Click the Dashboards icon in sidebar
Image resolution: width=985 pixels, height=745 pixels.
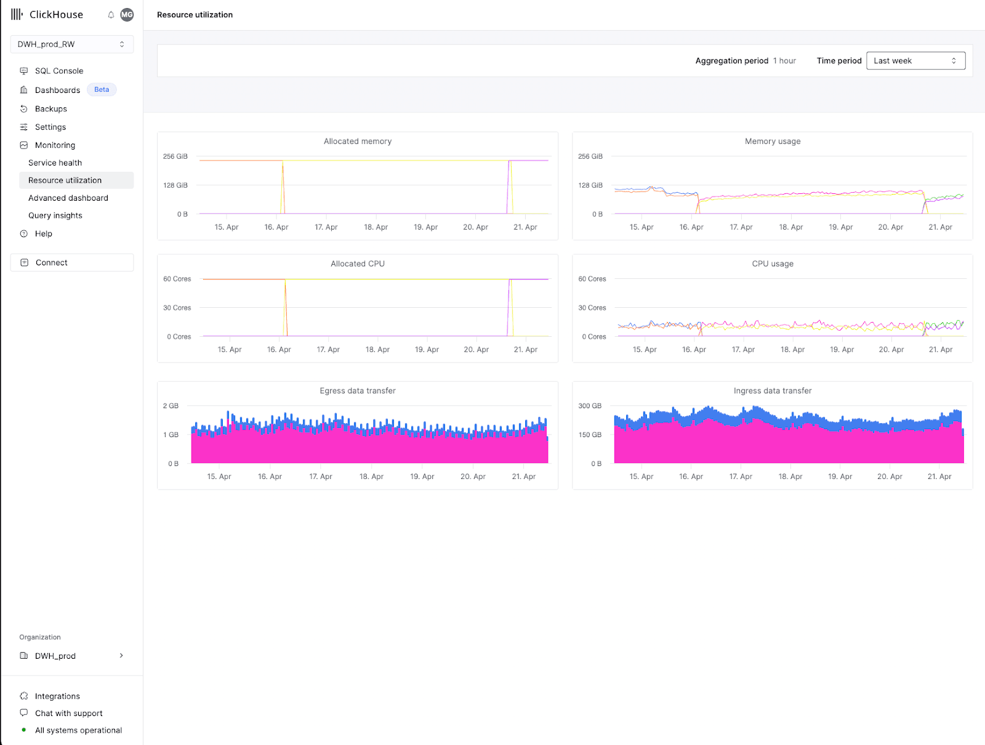coord(24,90)
